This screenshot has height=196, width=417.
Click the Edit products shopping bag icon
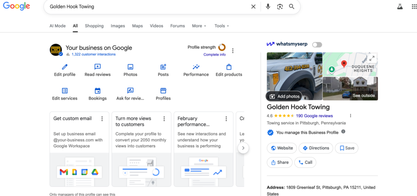click(x=229, y=67)
